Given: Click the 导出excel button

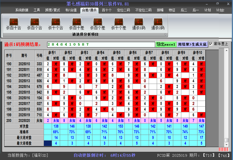Looking at the screenshot, I should click(x=166, y=44).
